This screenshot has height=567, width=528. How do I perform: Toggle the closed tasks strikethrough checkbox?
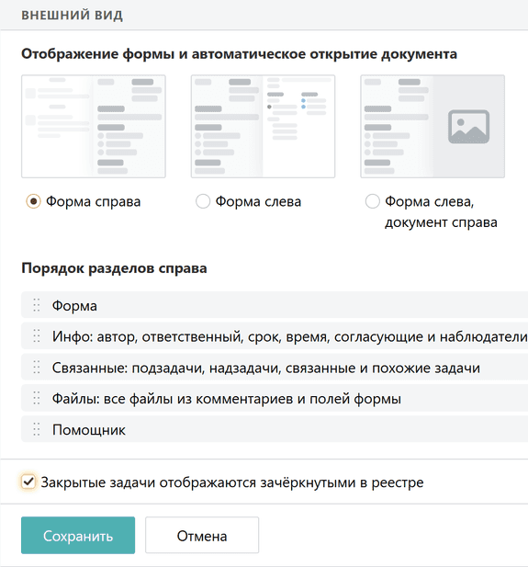point(28,482)
